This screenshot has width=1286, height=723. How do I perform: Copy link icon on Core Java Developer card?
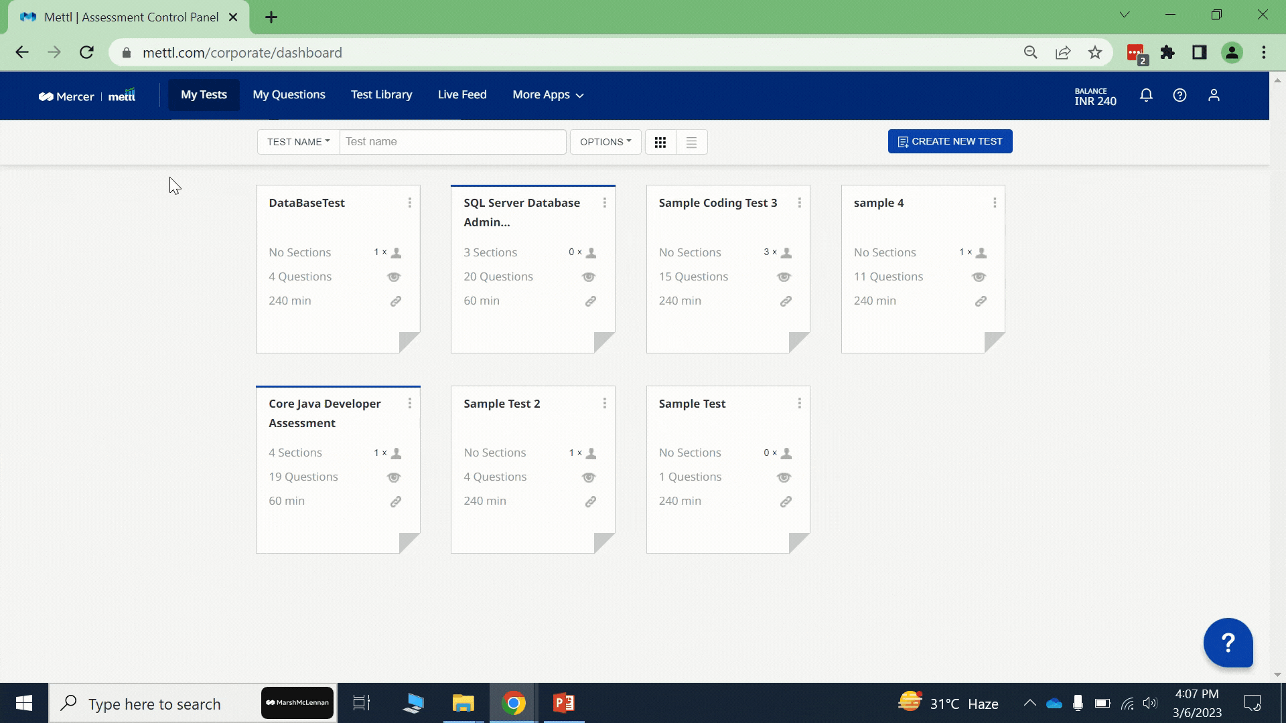[x=396, y=501]
